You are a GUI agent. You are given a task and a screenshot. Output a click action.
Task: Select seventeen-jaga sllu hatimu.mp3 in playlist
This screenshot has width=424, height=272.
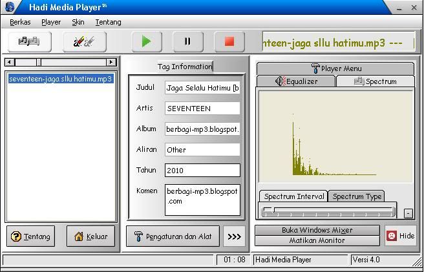pos(61,79)
